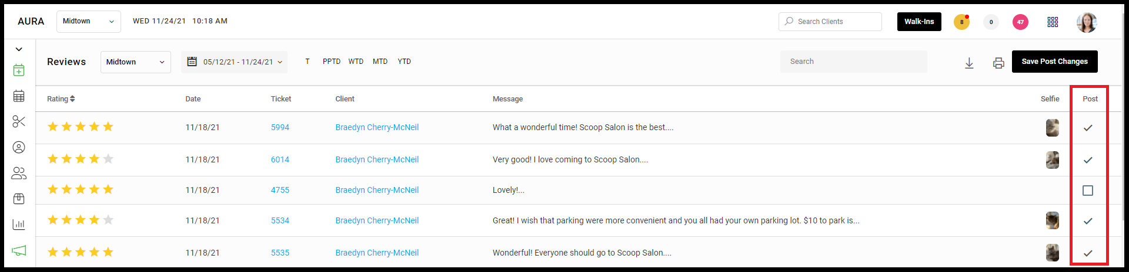Expand the Reviews Midtown filter dropdown
The width and height of the screenshot is (1129, 272).
[x=136, y=62]
